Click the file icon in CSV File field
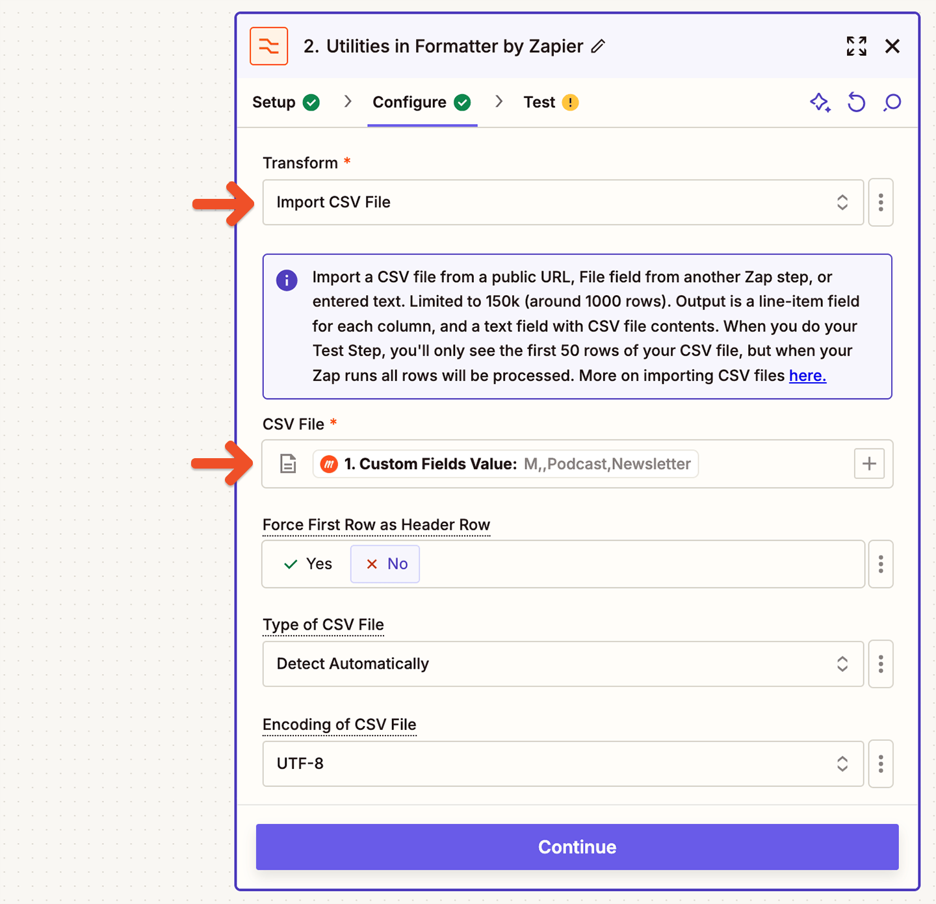The height and width of the screenshot is (904, 936). tap(288, 464)
